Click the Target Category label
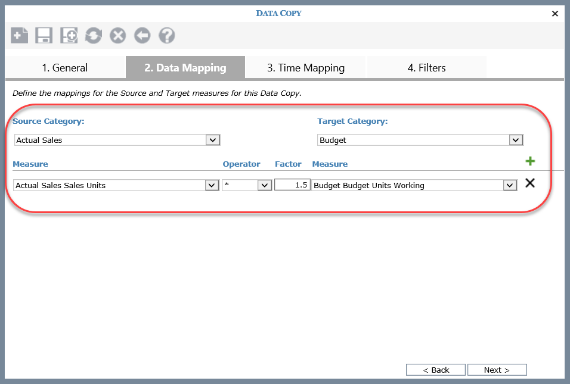This screenshot has width=570, height=384. 352,121
